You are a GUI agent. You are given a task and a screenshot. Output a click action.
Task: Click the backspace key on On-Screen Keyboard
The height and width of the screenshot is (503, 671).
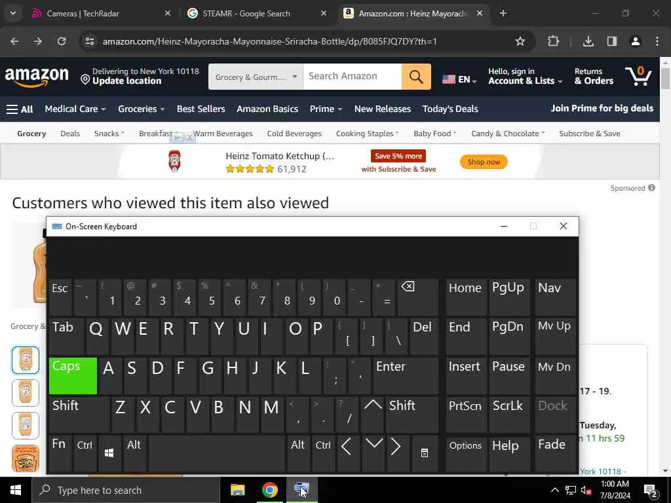pos(417,297)
